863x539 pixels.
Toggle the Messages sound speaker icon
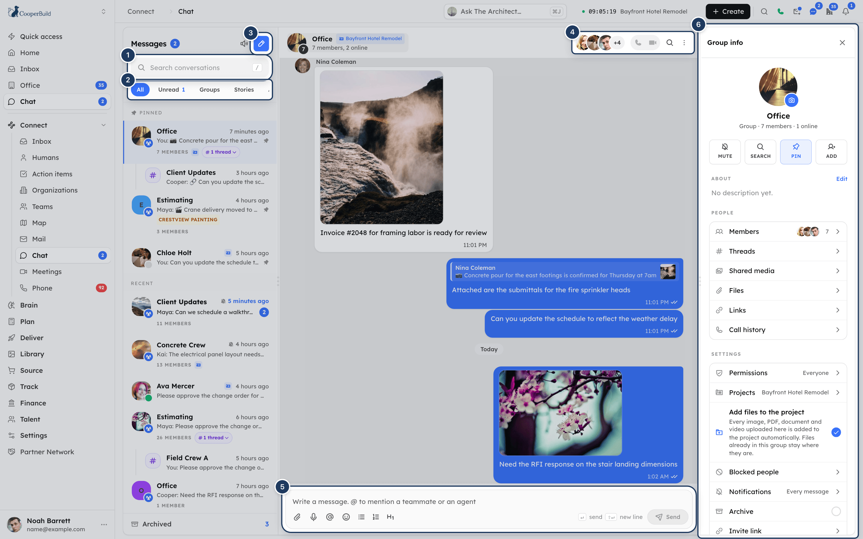(x=244, y=43)
